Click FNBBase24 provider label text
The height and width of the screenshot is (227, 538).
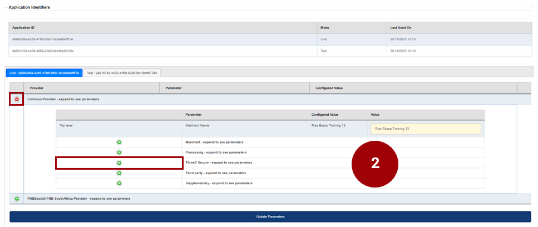(78, 199)
